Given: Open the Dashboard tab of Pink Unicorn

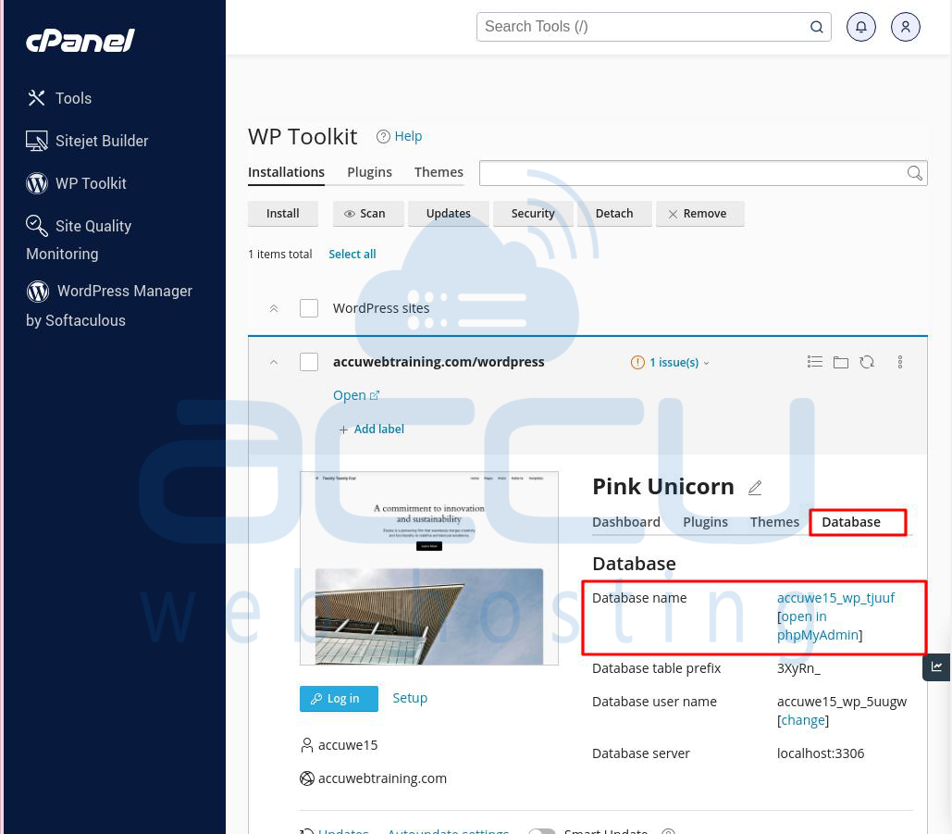Looking at the screenshot, I should [626, 522].
